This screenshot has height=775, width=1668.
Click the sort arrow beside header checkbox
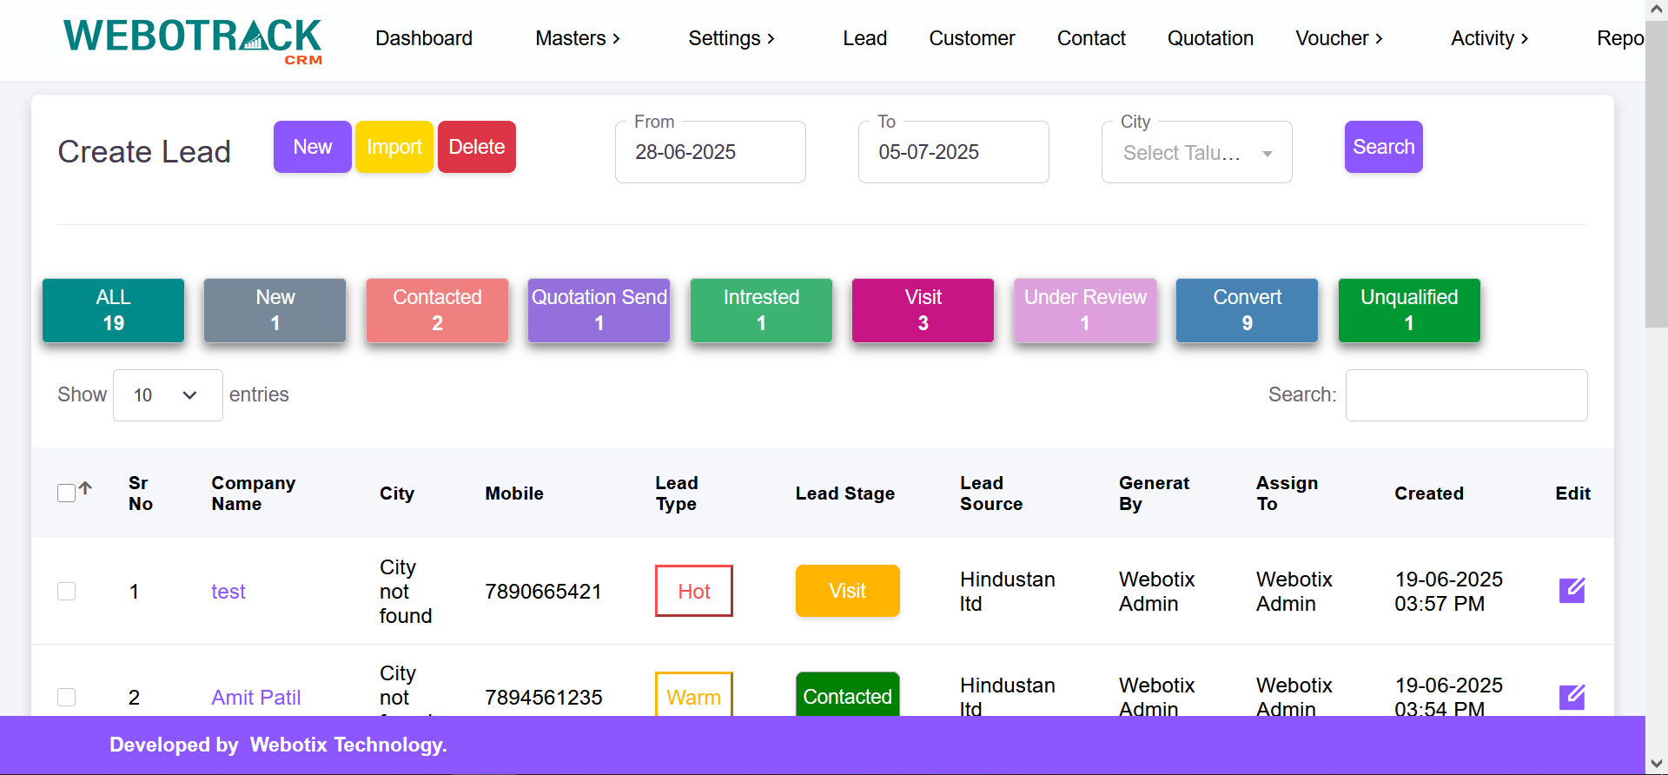point(85,488)
